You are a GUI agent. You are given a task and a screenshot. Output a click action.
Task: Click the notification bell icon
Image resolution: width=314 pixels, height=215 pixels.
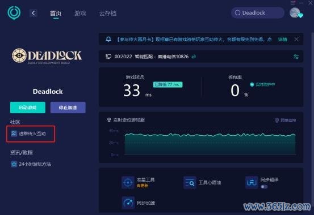tap(108, 39)
